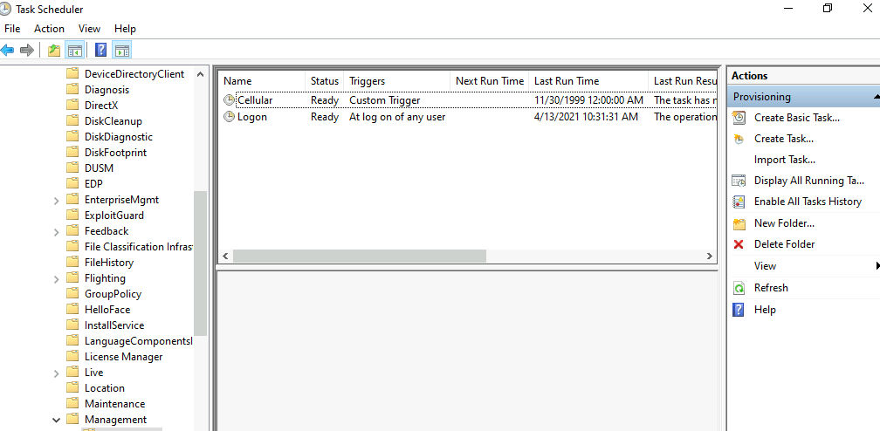The height and width of the screenshot is (431, 880).
Task: Select the Cellular task row
Action: pyautogui.click(x=467, y=99)
